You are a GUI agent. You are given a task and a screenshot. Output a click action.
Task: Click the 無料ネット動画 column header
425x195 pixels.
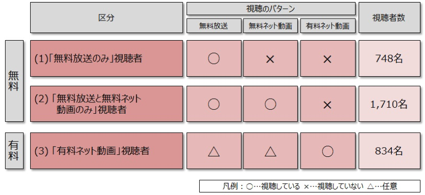click(x=271, y=26)
